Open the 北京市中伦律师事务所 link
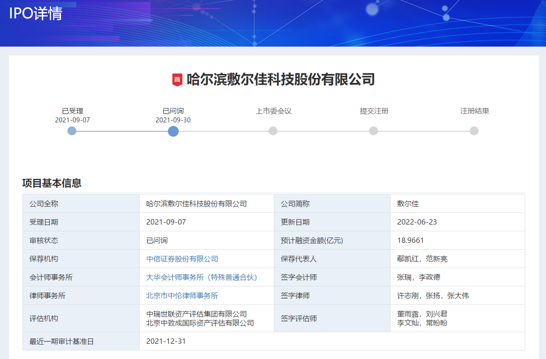 pyautogui.click(x=182, y=296)
